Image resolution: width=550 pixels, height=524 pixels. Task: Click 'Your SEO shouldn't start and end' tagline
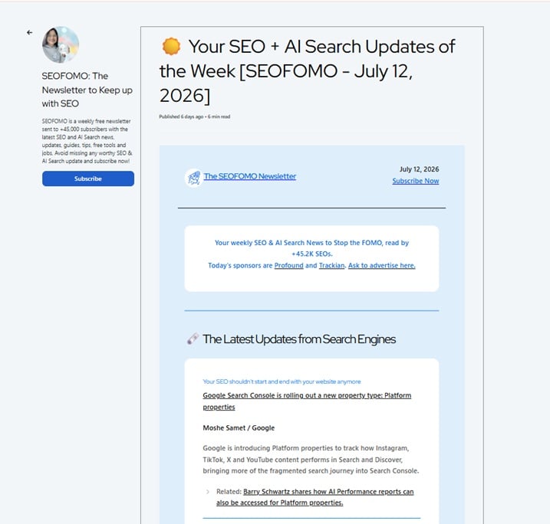(x=282, y=382)
